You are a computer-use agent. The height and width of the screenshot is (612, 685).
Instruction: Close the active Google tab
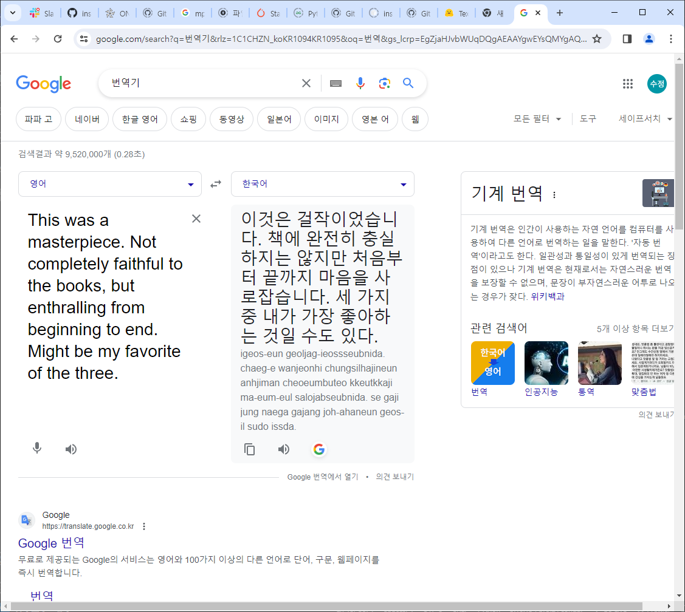pyautogui.click(x=538, y=13)
